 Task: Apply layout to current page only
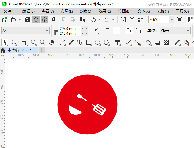point(138,31)
